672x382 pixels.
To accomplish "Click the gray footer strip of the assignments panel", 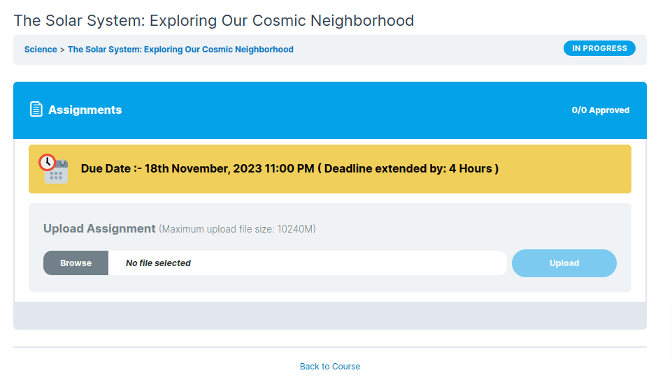I will pos(330,315).
